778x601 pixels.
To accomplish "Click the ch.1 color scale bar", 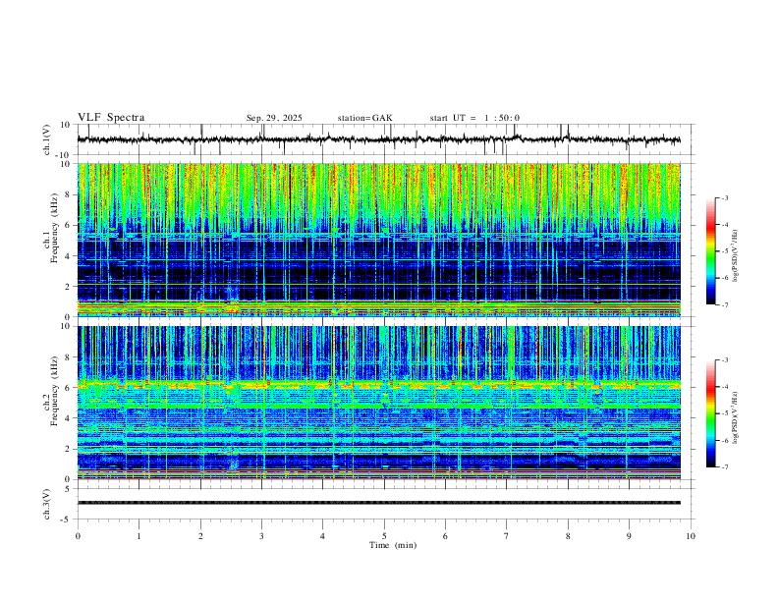I will (x=710, y=251).
